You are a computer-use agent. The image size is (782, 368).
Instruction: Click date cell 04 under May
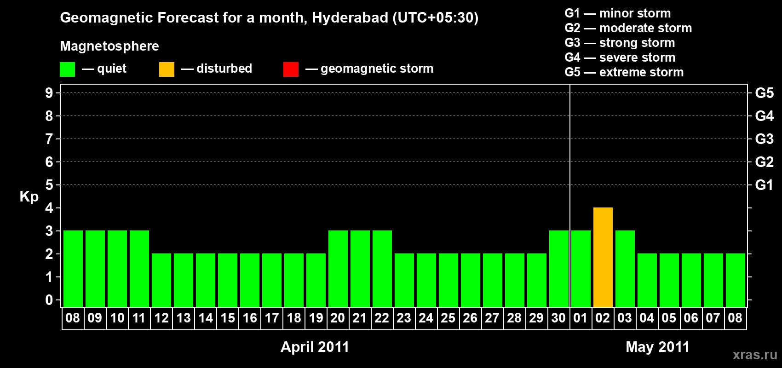(x=647, y=318)
